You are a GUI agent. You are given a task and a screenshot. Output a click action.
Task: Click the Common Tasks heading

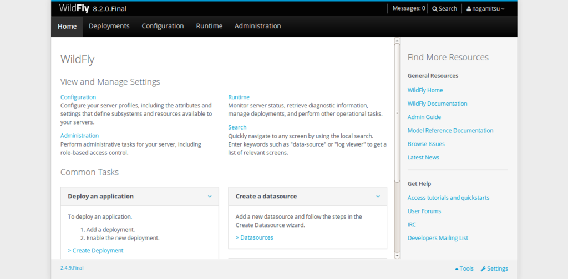pos(89,172)
